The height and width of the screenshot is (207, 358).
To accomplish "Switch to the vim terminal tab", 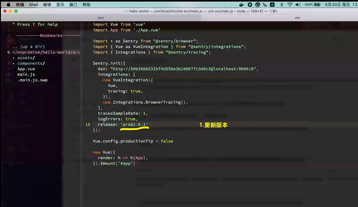I will tap(297, 18).
